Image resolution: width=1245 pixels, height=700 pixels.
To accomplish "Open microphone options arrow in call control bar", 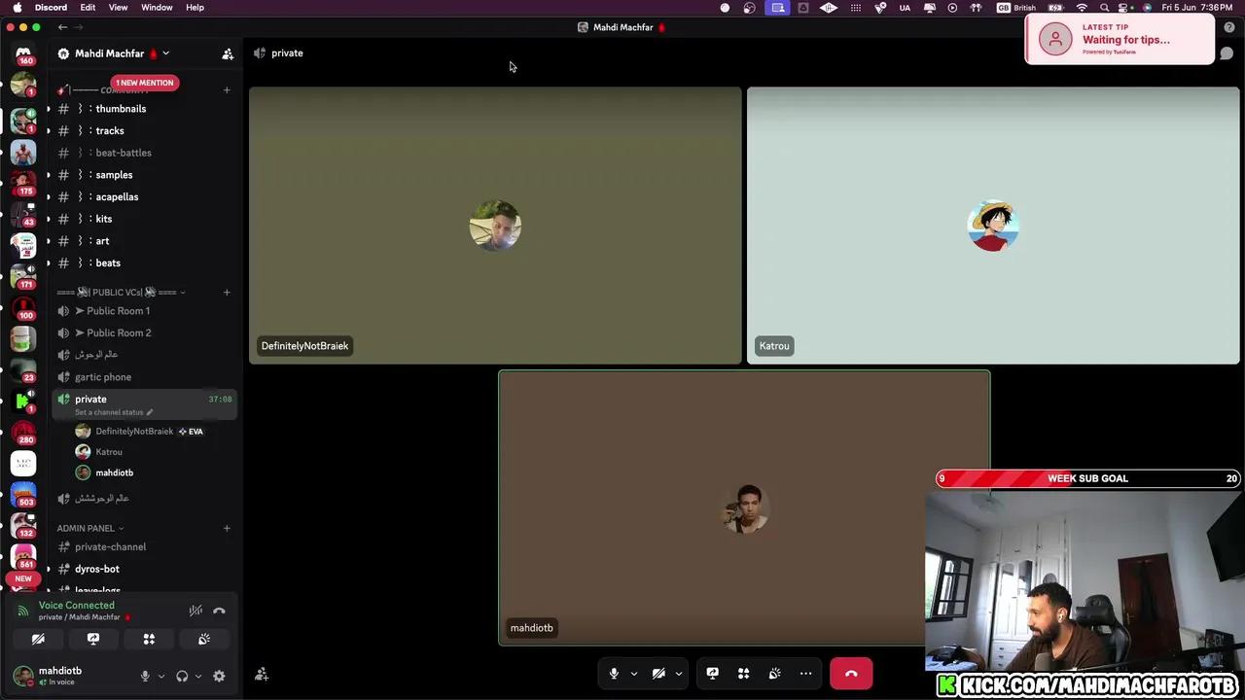I will [x=634, y=673].
